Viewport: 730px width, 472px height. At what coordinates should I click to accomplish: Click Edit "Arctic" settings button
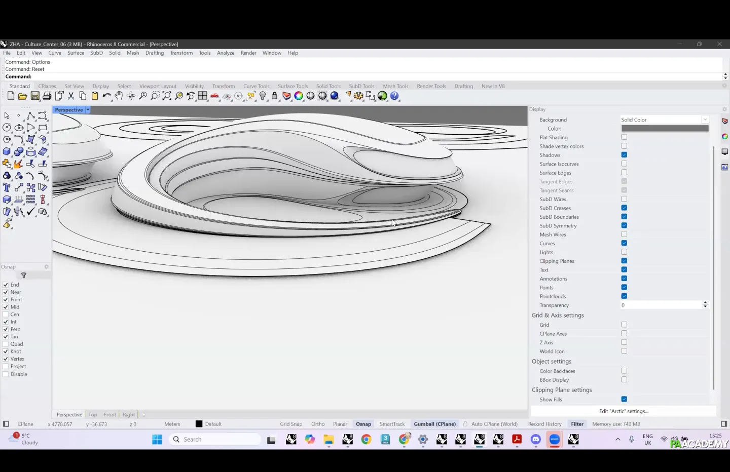[x=624, y=411]
